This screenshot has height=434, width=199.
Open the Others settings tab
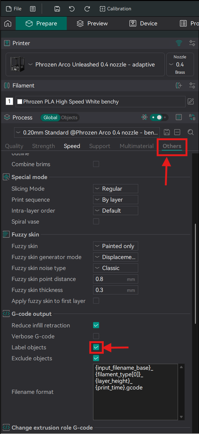[x=172, y=146]
